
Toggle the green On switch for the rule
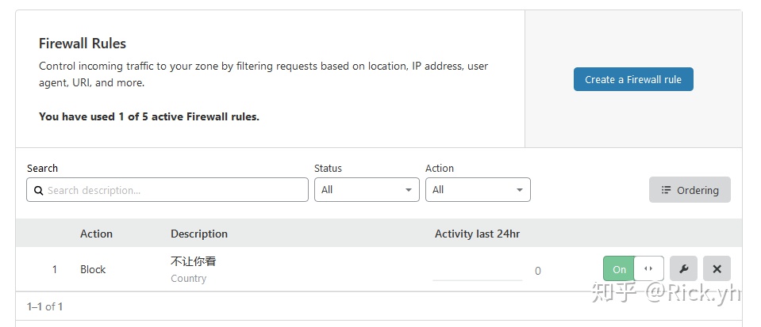pyautogui.click(x=619, y=269)
